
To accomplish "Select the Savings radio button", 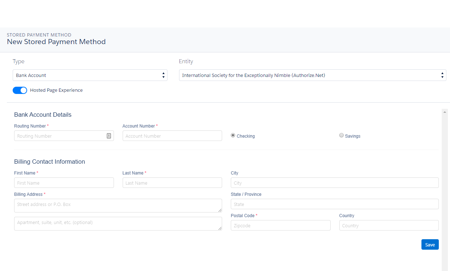I will click(x=341, y=135).
